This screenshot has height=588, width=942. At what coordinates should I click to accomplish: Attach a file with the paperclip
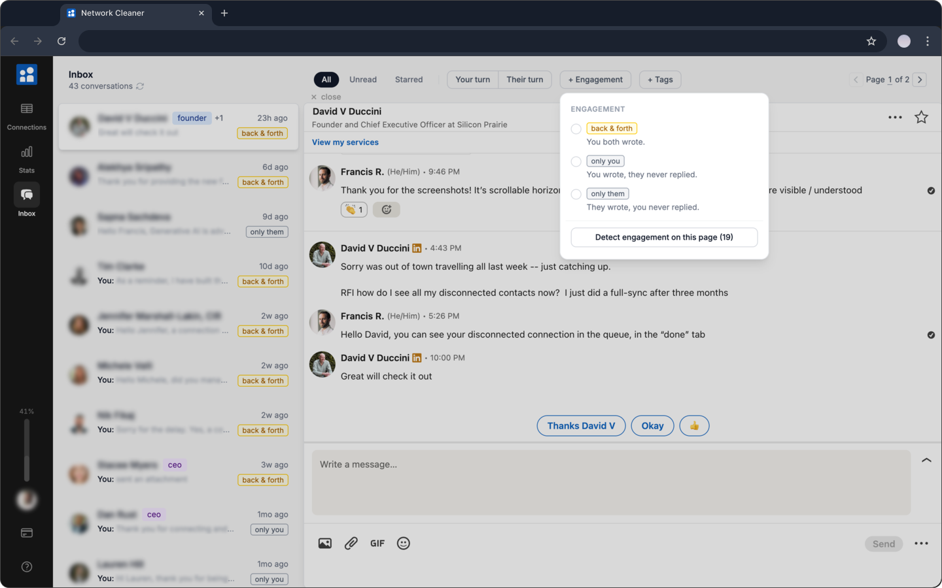click(x=351, y=544)
